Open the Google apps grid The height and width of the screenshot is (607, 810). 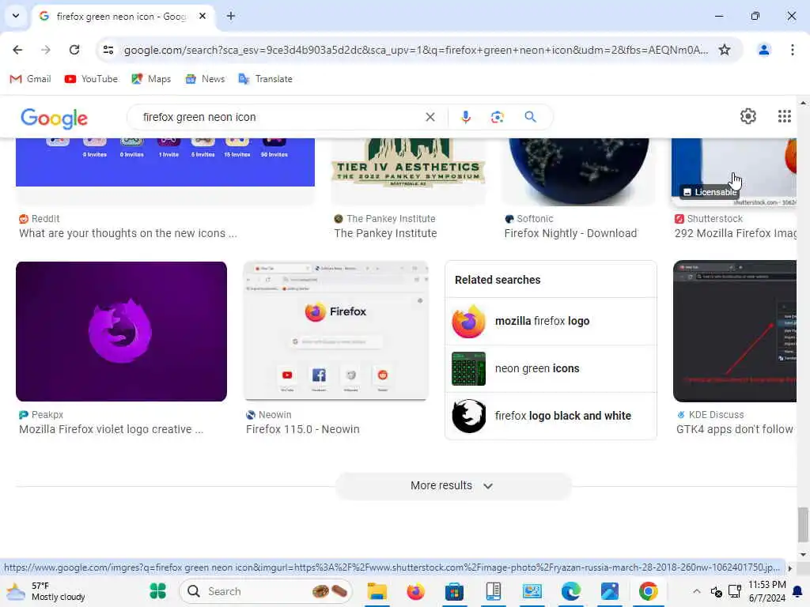784,116
